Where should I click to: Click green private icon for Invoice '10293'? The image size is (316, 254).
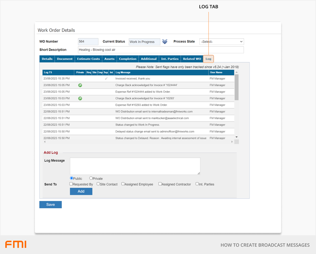click(80, 98)
